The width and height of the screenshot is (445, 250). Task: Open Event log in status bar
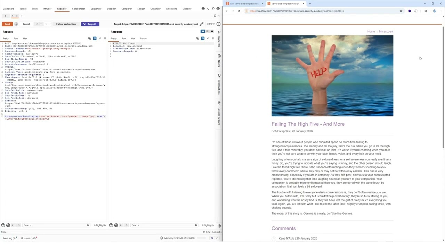tap(9, 238)
